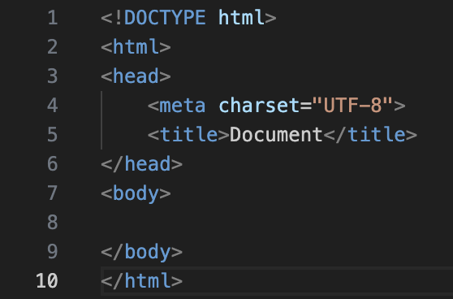453x299 pixels.
Task: Place cursor on empty line 8
Action: [277, 222]
